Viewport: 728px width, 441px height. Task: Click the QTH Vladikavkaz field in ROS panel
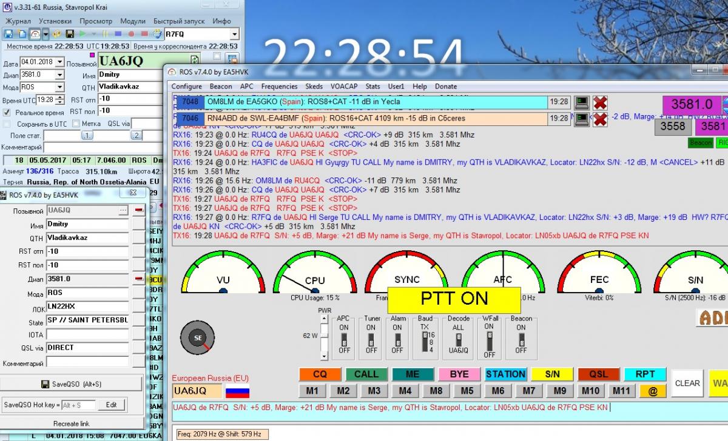tap(87, 238)
